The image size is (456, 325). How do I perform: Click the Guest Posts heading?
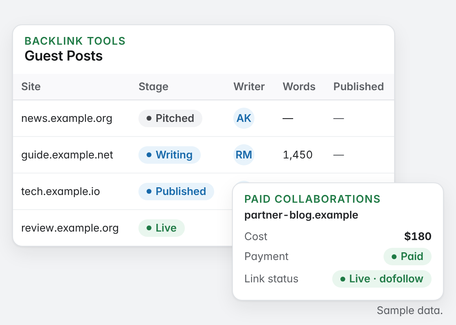coord(64,56)
